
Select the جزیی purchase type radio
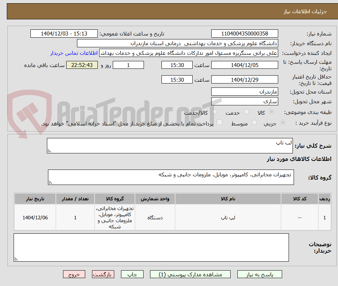coord(283,123)
